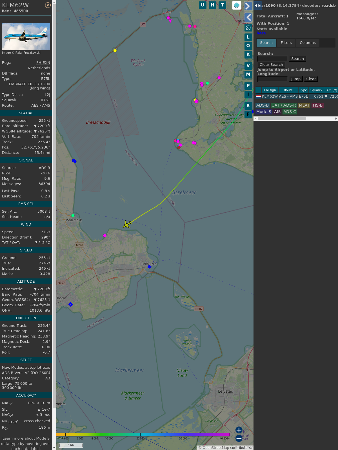
Task: Toggle the I map button
Action: (x=248, y=94)
